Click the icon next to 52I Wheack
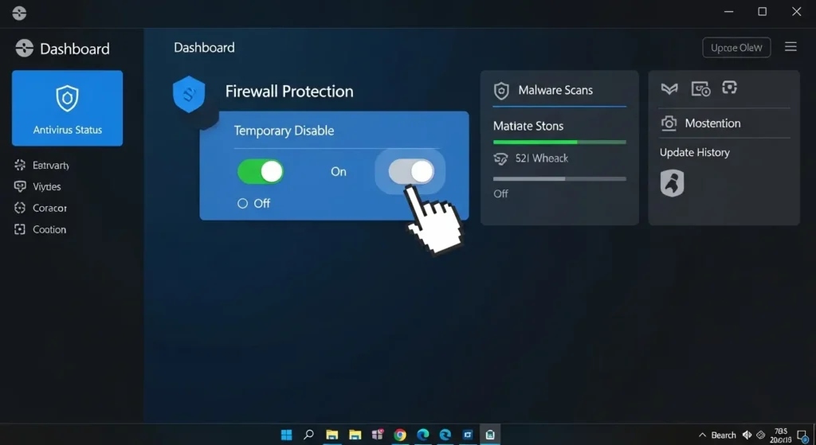The image size is (816, 445). tap(501, 158)
